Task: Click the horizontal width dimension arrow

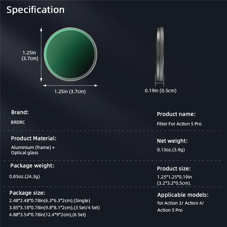Action: (x=70, y=85)
